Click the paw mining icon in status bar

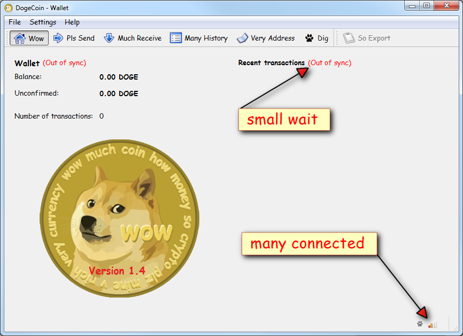click(x=420, y=324)
